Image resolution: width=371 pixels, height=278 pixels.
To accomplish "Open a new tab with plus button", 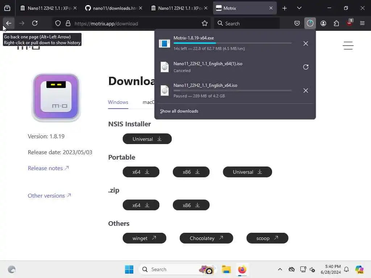I will 285,8.
